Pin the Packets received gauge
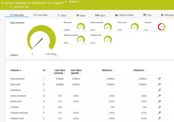This screenshot has width=174, height=122. 85,43
